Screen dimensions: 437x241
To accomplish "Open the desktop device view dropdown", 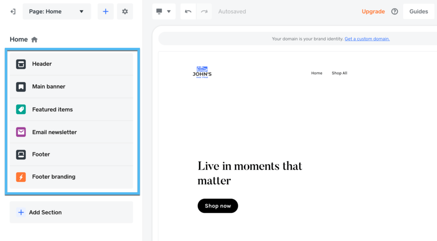I will tap(163, 12).
